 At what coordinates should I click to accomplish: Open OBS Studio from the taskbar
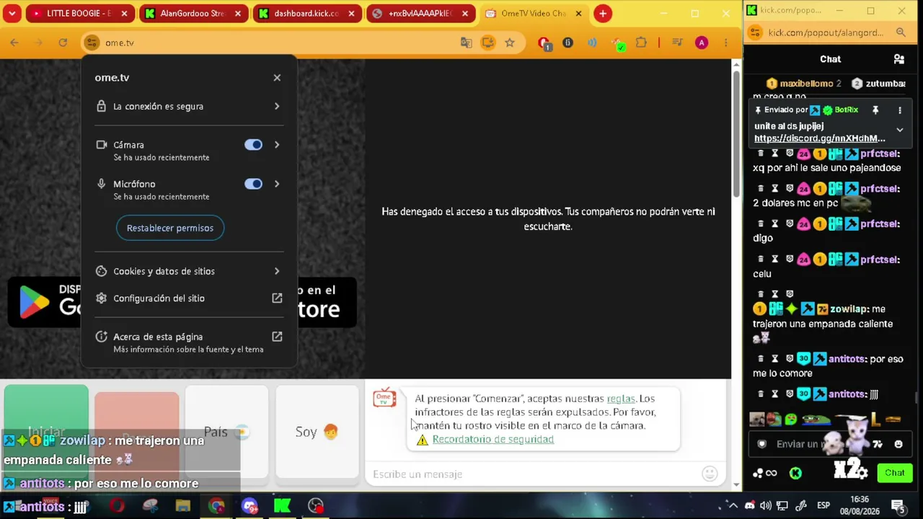[316, 506]
